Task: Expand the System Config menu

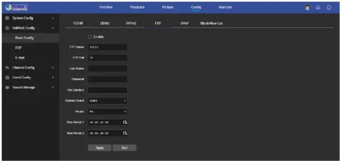Action: point(53,18)
